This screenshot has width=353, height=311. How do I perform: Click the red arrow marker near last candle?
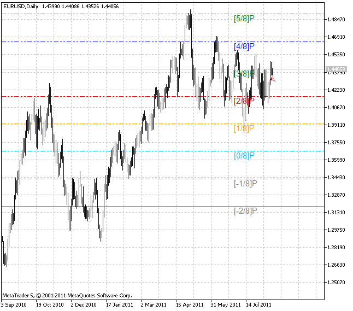(273, 80)
